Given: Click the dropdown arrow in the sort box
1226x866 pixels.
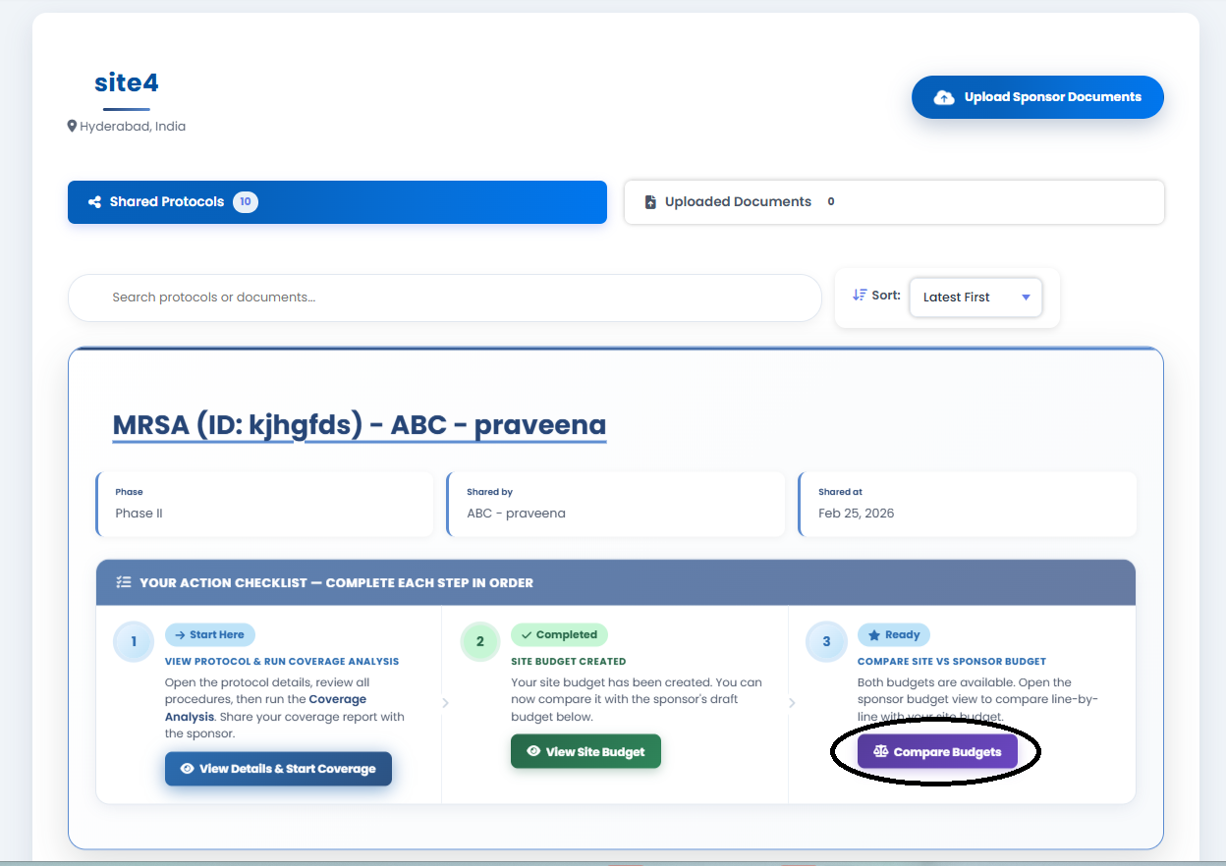Looking at the screenshot, I should point(1026,298).
